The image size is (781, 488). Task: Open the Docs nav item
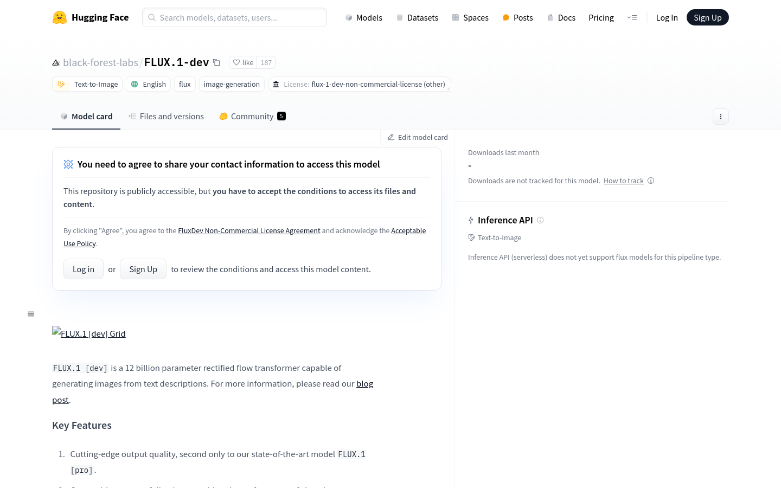pyautogui.click(x=561, y=17)
